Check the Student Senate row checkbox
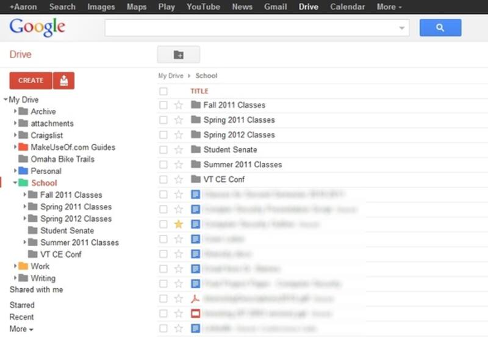 point(163,150)
